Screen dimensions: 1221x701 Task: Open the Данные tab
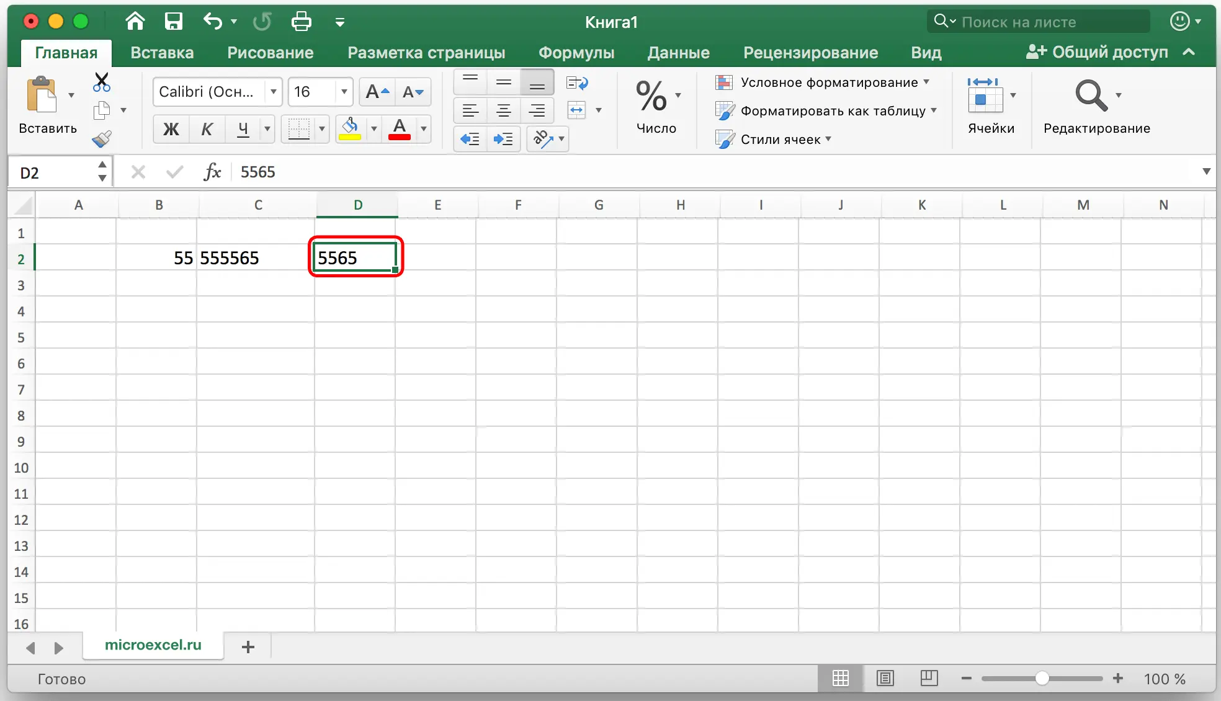click(678, 53)
